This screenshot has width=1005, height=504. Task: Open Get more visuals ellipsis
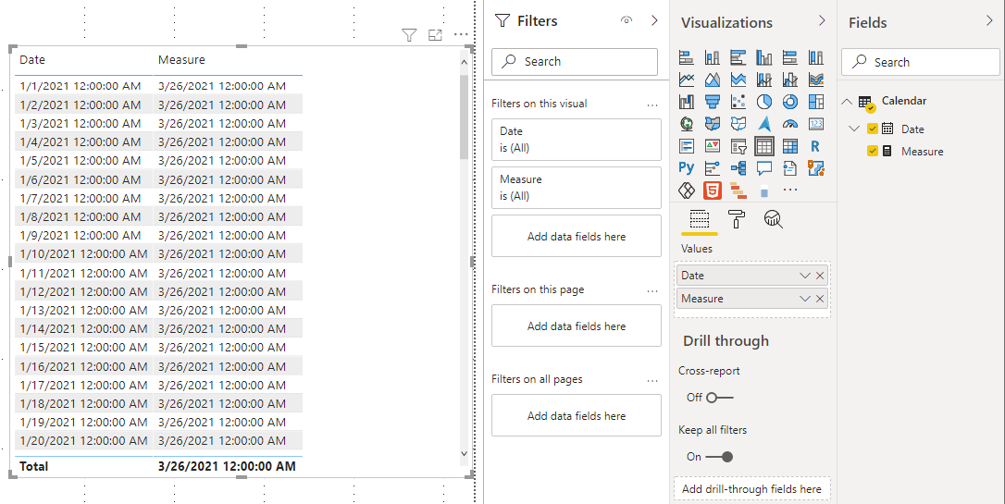tap(790, 190)
